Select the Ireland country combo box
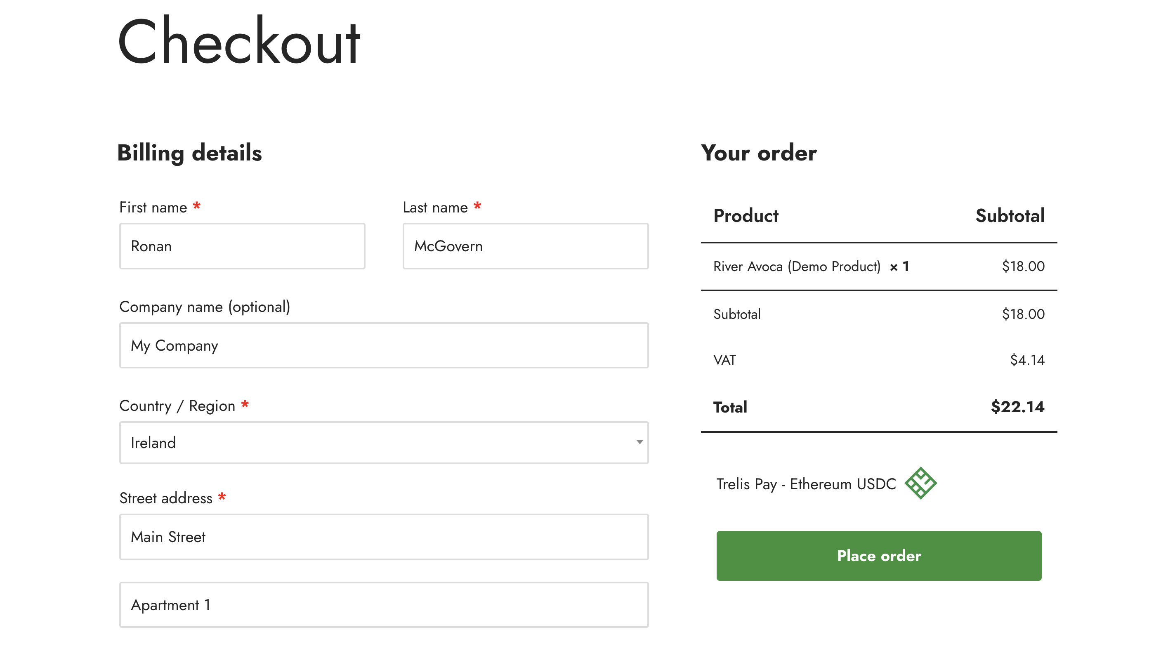Viewport: 1175px width, 651px height. 384,443
